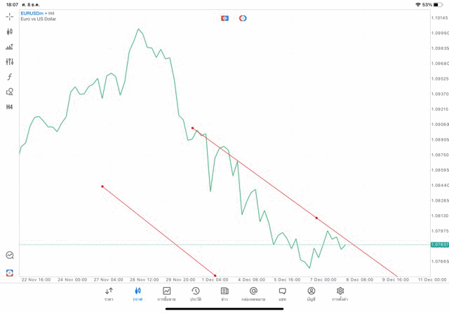
Task: Open the chart type candlestick icon
Action: tap(10, 32)
